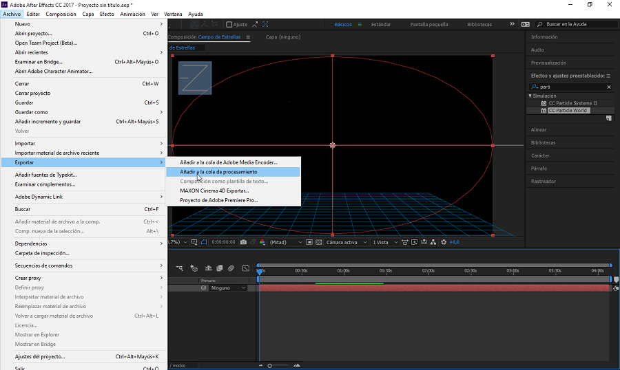Switch to Pantalla pequeña workspace

tap(429, 25)
